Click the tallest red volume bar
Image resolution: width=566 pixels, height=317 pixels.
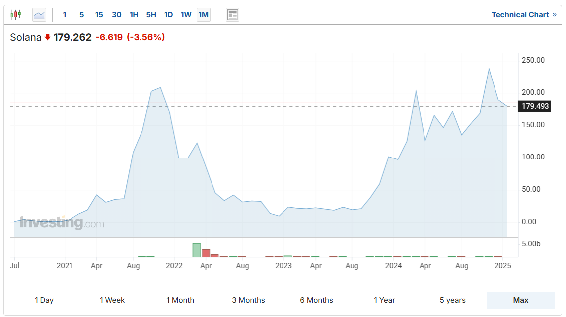pyautogui.click(x=206, y=253)
